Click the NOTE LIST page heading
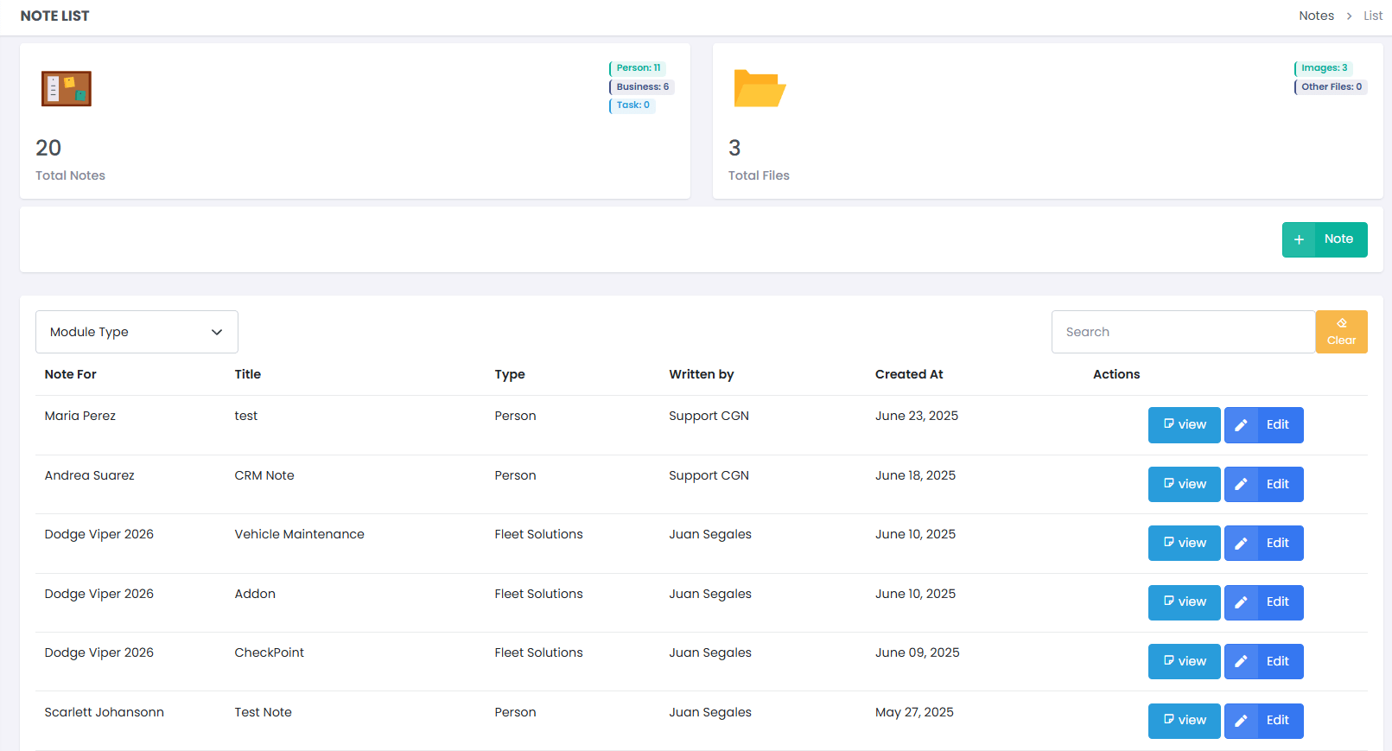 point(55,16)
